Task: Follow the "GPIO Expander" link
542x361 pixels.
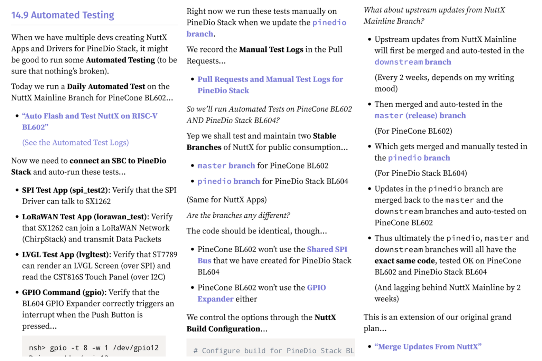Action: pos(316,288)
